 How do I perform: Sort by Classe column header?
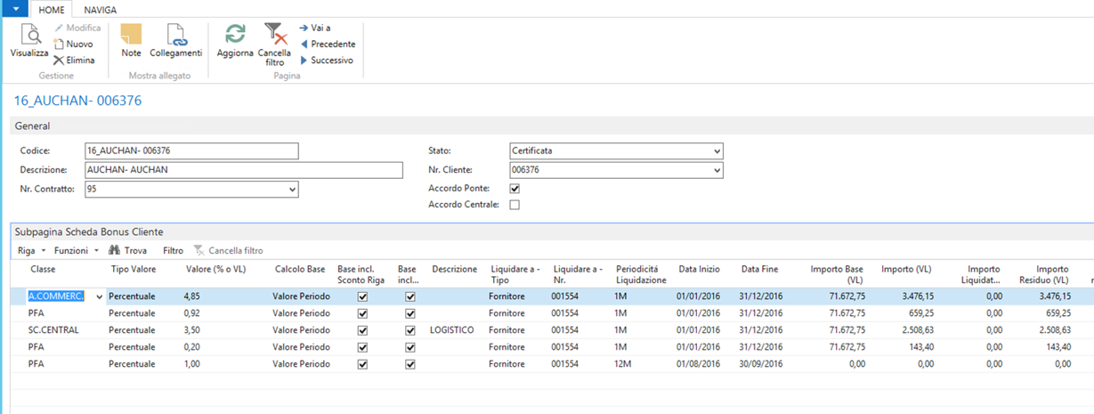coord(43,269)
